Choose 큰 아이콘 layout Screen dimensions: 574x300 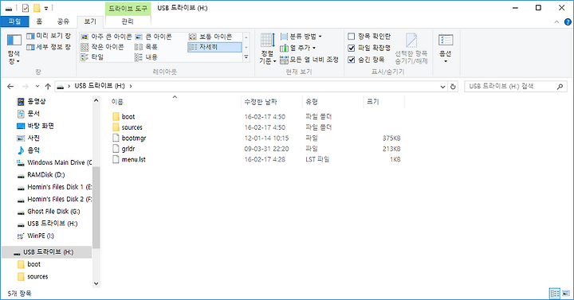click(x=153, y=37)
